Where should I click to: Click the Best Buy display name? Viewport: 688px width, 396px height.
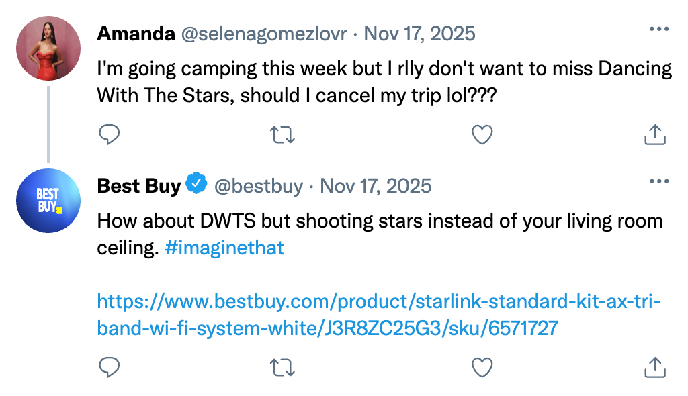138,185
